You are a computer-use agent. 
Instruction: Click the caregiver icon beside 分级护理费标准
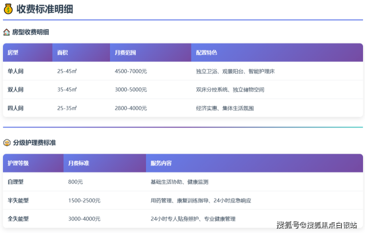(7, 143)
